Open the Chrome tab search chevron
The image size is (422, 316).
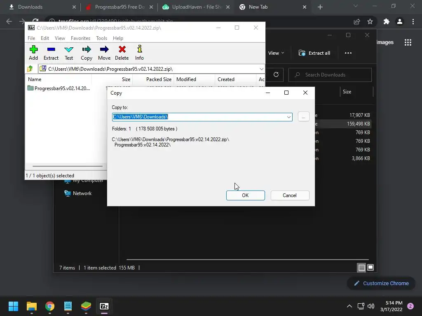tap(356, 6)
